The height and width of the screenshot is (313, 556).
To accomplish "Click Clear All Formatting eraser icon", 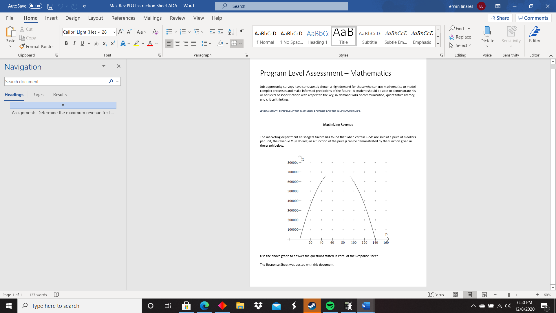I will click(155, 32).
